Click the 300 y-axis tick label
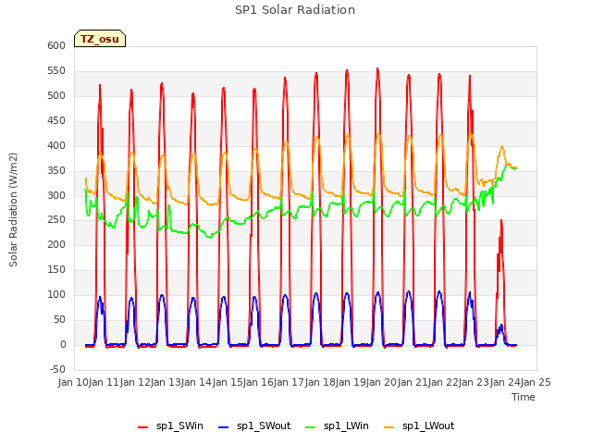592x444 pixels. [x=56, y=195]
